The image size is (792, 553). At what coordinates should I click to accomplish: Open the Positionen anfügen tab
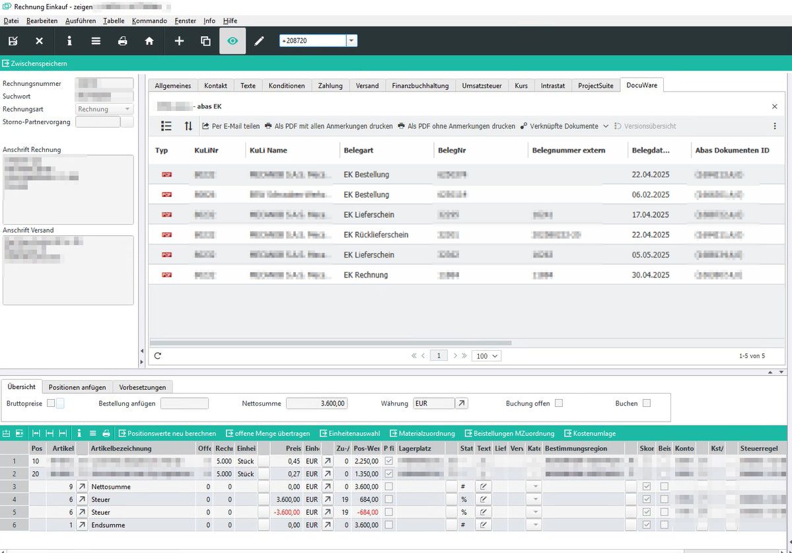tap(77, 387)
